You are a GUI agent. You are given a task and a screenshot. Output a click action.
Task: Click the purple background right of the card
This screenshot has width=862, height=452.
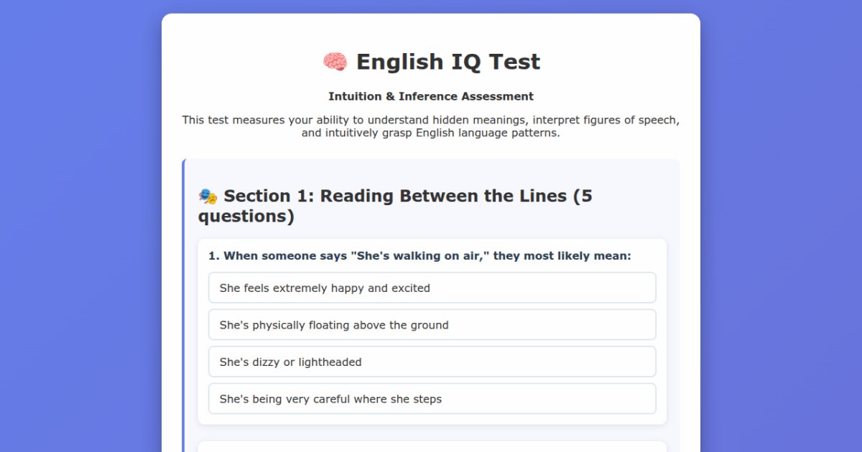tap(781, 226)
